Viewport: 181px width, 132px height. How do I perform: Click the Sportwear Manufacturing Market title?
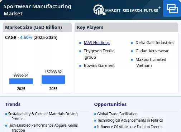[x=37, y=10]
